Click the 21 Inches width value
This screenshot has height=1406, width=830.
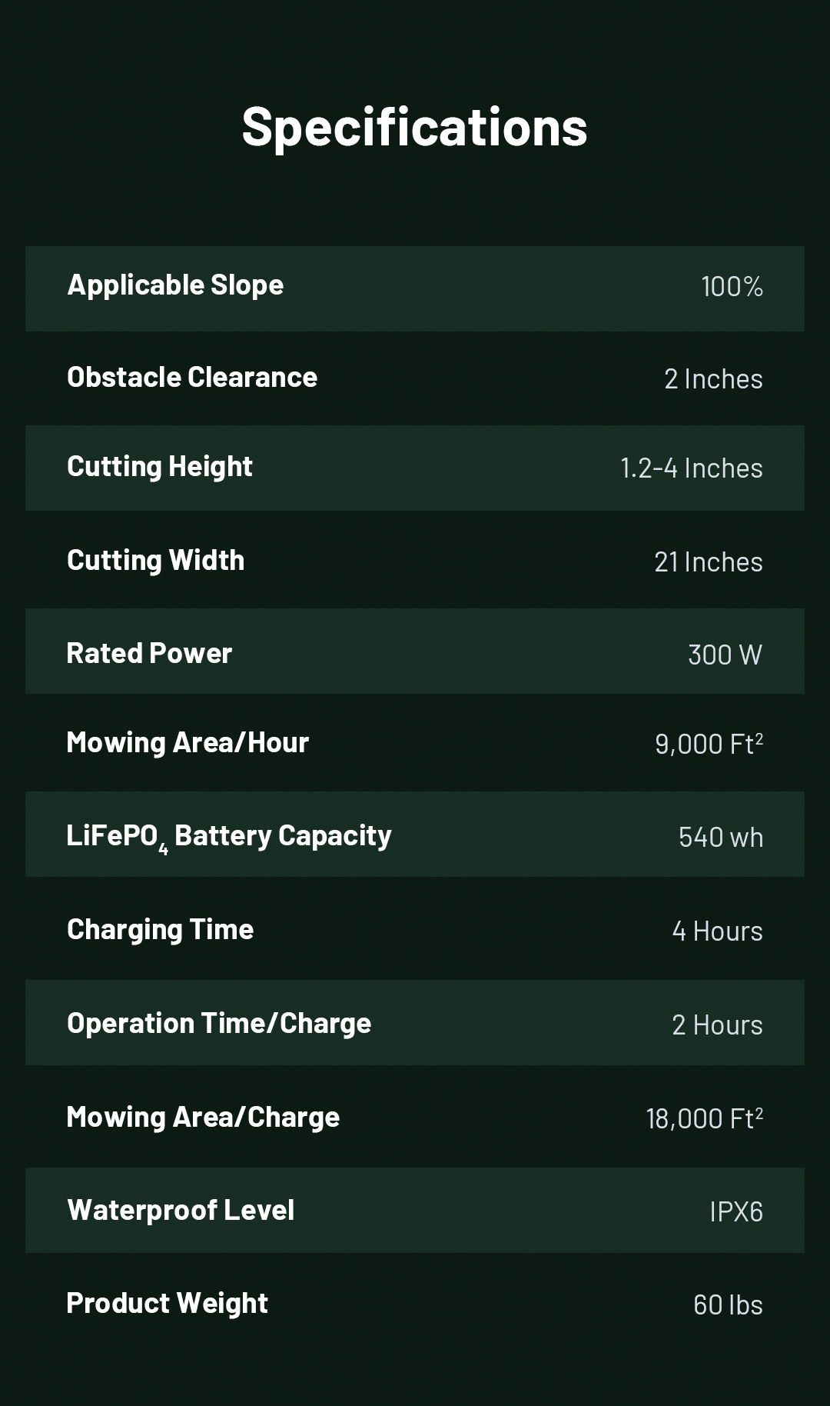708,562
